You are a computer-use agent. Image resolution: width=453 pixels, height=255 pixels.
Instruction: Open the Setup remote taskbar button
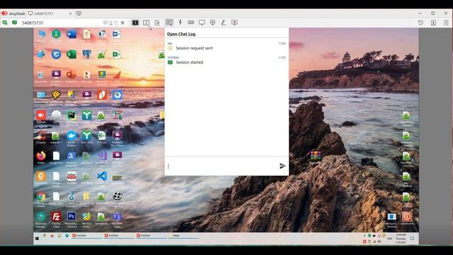tap(183, 236)
